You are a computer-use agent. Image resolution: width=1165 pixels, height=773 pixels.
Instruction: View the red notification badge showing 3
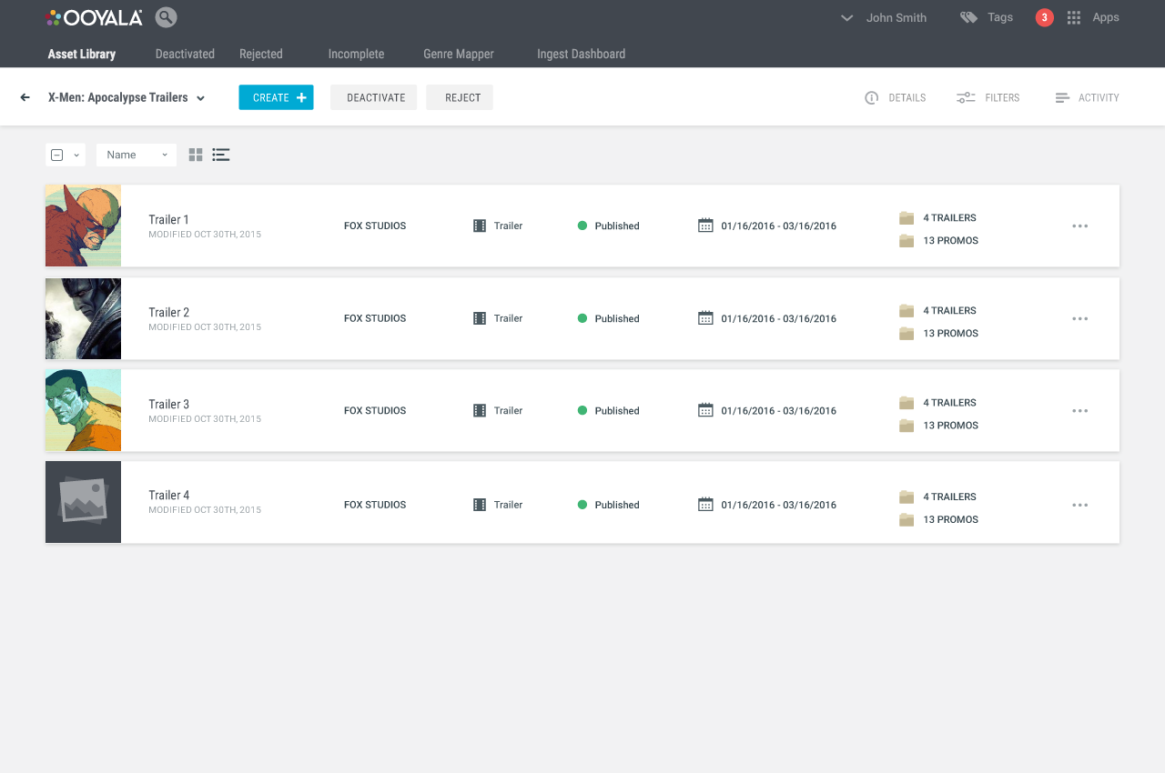point(1045,17)
